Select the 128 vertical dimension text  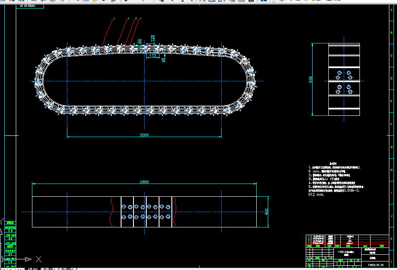point(152,38)
